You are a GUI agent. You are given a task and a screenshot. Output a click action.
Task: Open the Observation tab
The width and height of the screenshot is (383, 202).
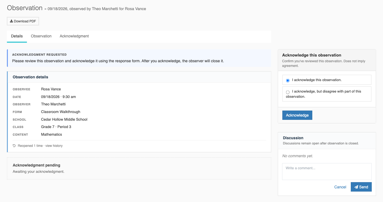(x=41, y=36)
